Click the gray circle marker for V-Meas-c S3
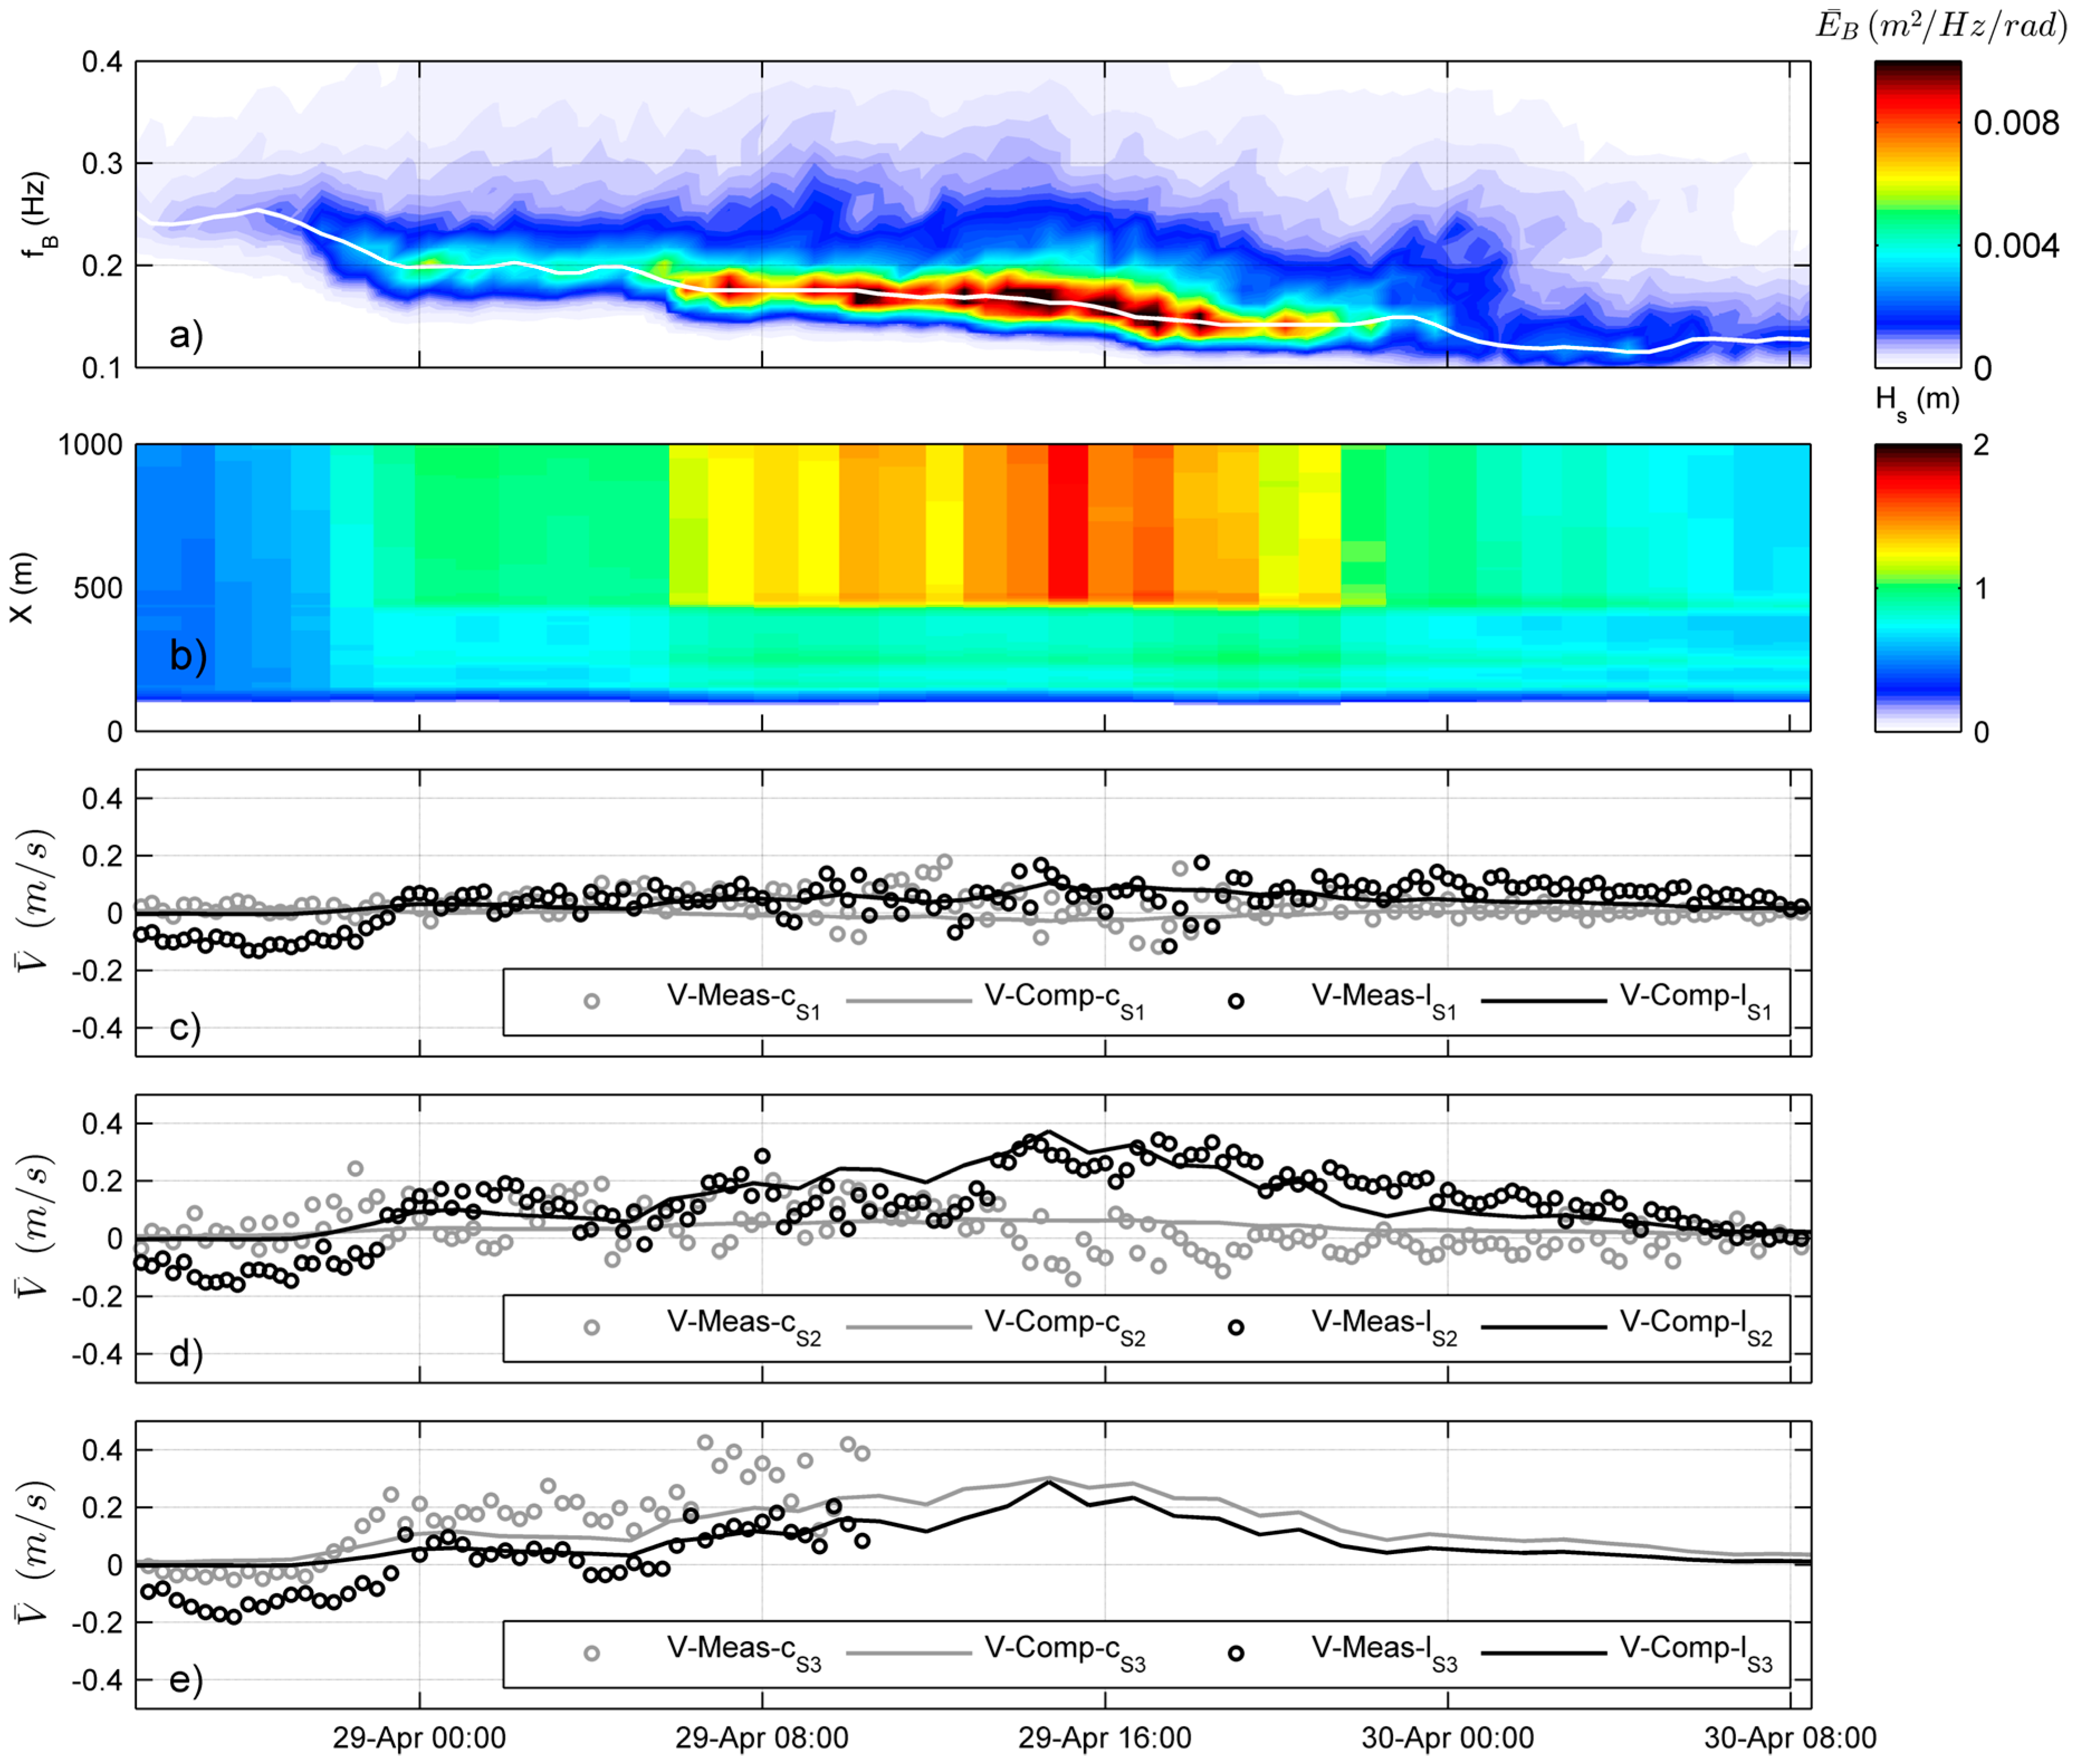2076x1764 pixels. tap(591, 1653)
